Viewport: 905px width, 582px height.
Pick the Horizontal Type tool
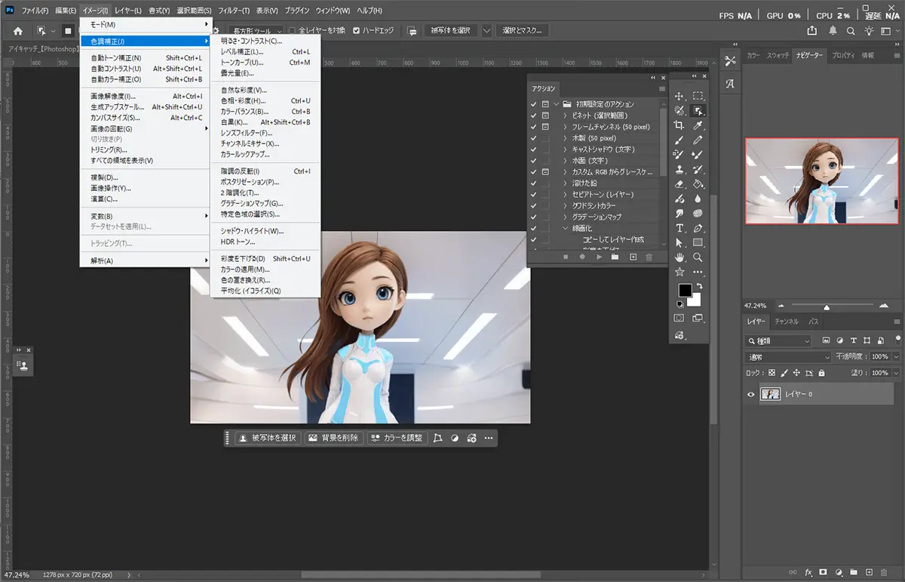pos(680,228)
